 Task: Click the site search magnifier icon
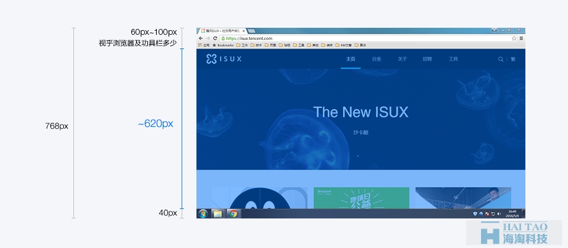pos(501,59)
